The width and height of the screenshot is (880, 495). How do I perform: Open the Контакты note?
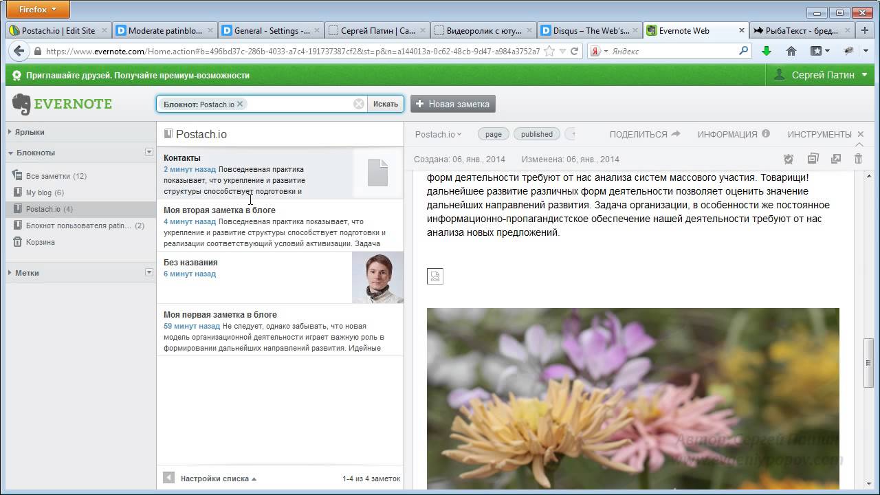(x=280, y=173)
